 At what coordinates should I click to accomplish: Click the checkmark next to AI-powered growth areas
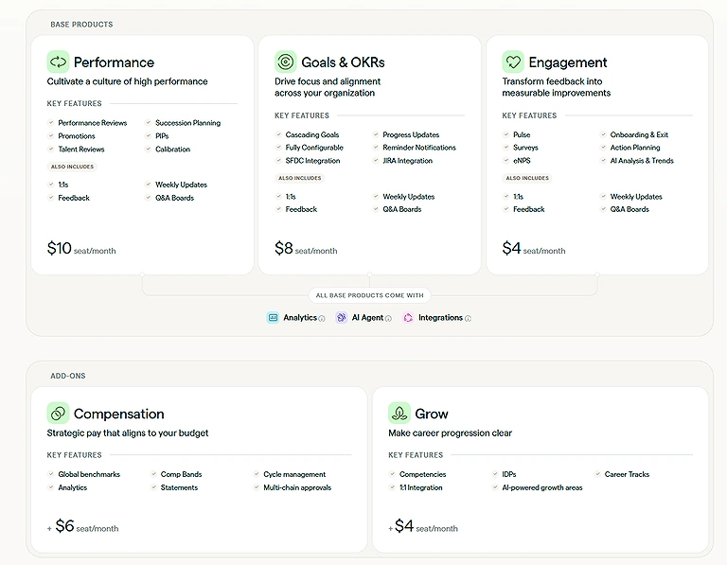tap(495, 487)
